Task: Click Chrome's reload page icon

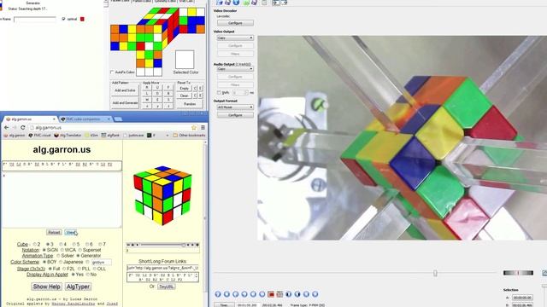Action: [23, 127]
